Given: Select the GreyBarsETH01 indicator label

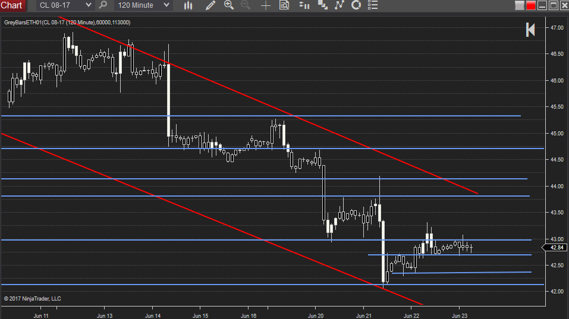Looking at the screenshot, I should (x=67, y=23).
